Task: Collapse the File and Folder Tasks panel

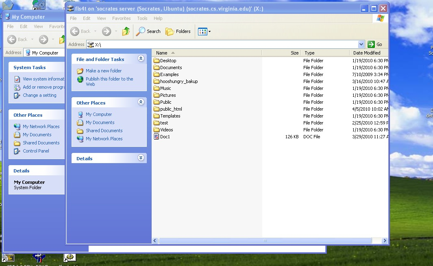Action: coord(141,59)
